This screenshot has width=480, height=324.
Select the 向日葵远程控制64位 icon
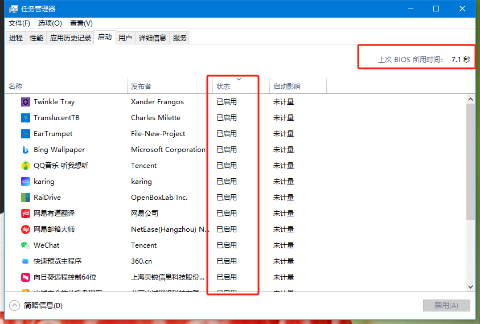26,277
